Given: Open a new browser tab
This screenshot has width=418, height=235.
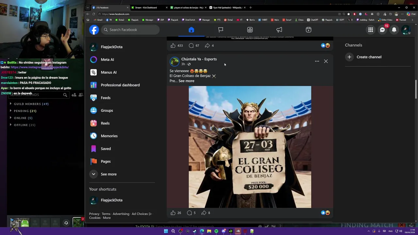Looking at the screenshot, I should [250, 8].
